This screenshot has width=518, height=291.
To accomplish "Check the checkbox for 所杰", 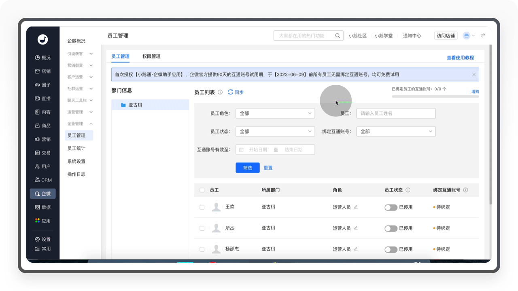I will (x=202, y=228).
